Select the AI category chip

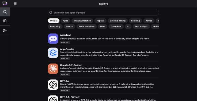click(128, 27)
